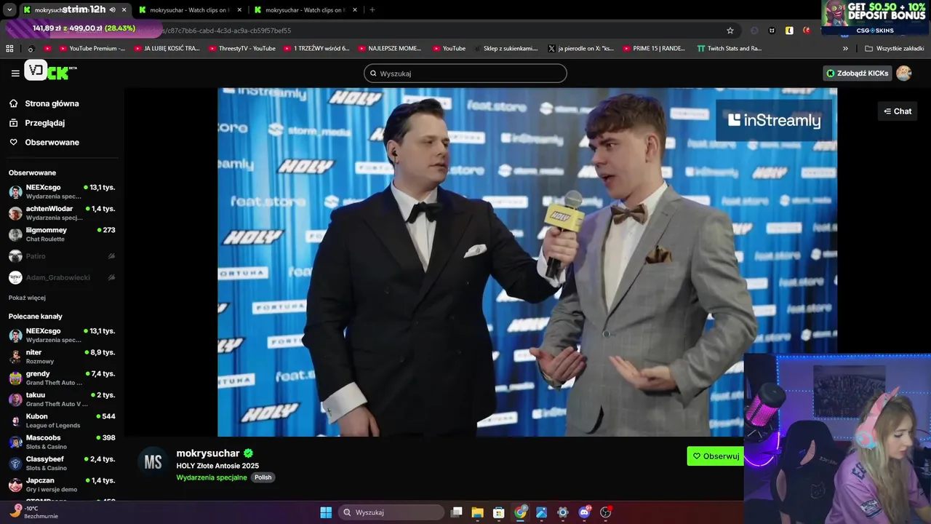Open the Kick hamburger sidebar menu

pos(15,73)
